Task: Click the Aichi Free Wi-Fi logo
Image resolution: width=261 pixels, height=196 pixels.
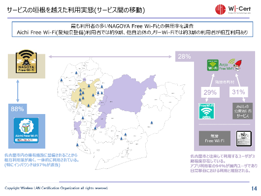Action: [26, 130]
